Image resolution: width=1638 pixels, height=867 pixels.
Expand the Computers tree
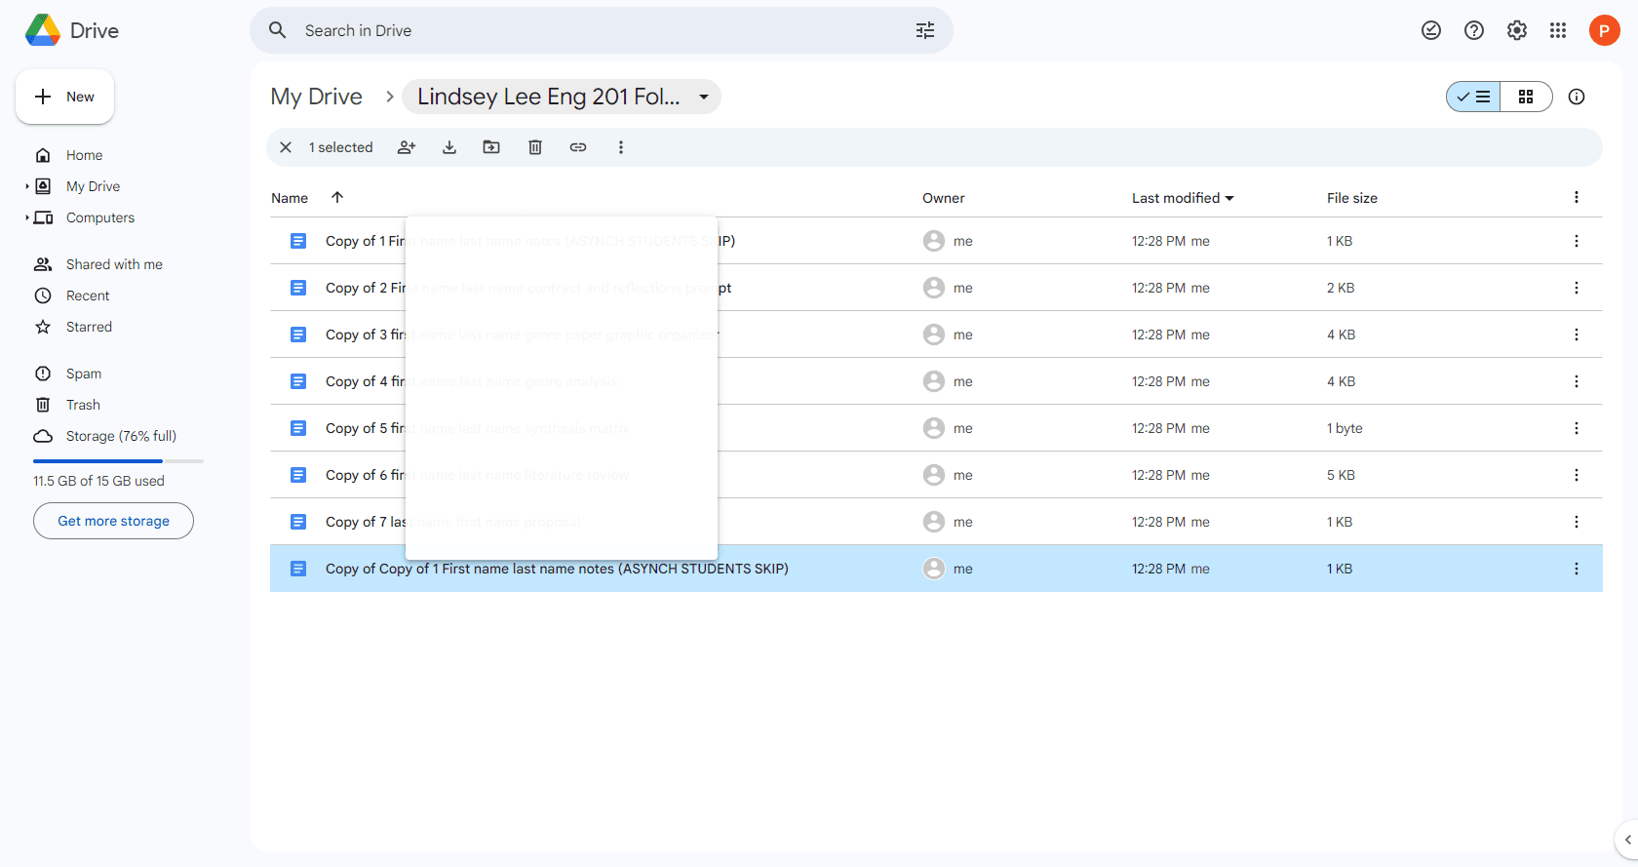pos(27,217)
